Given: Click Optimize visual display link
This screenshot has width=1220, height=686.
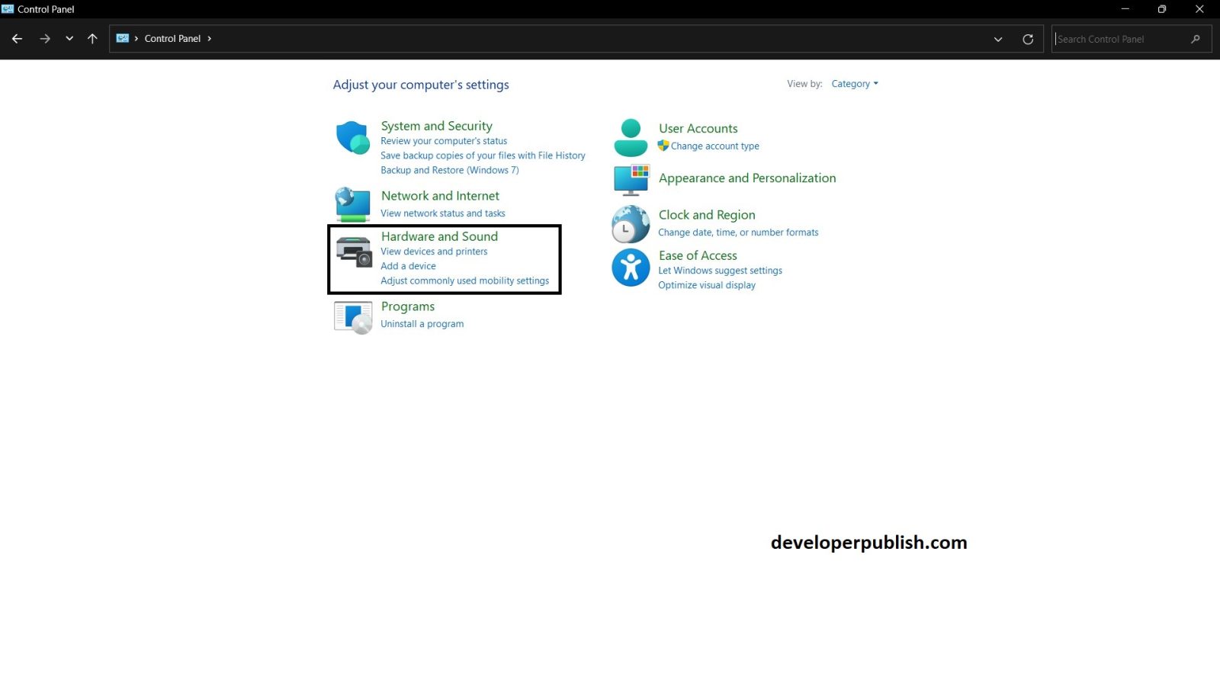Looking at the screenshot, I should coord(707,285).
